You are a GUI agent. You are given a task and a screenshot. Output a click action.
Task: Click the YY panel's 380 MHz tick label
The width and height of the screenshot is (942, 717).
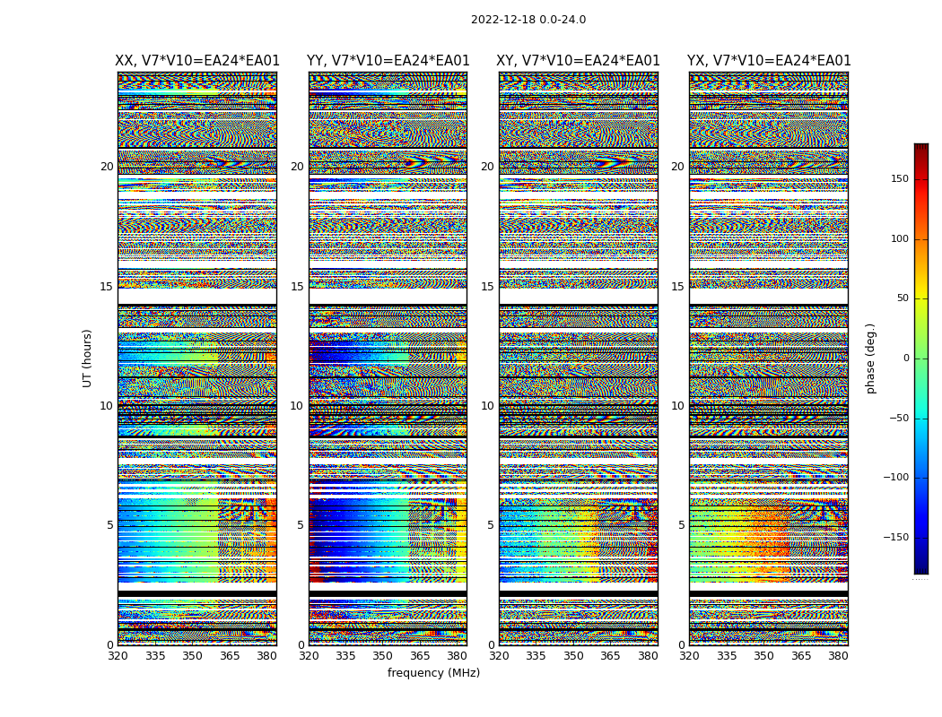click(x=458, y=656)
